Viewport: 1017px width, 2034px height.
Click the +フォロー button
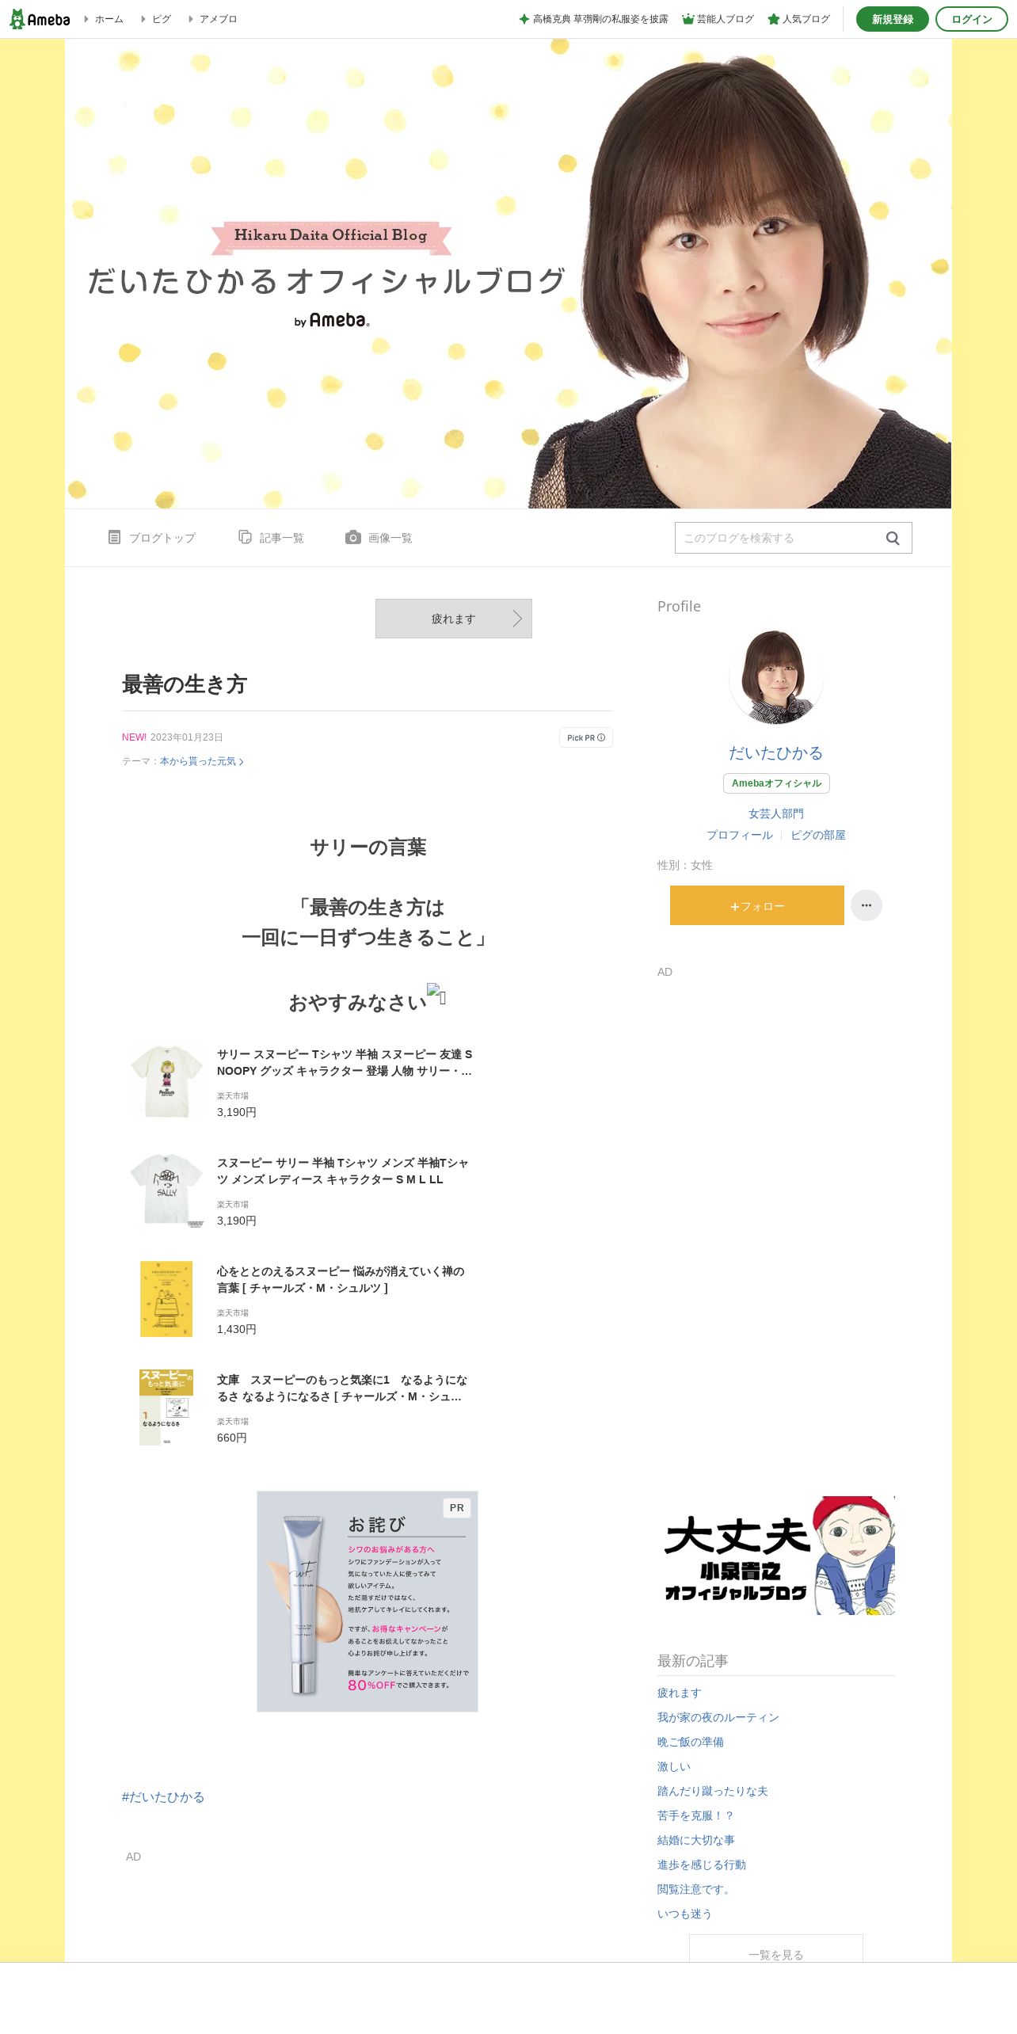point(757,905)
